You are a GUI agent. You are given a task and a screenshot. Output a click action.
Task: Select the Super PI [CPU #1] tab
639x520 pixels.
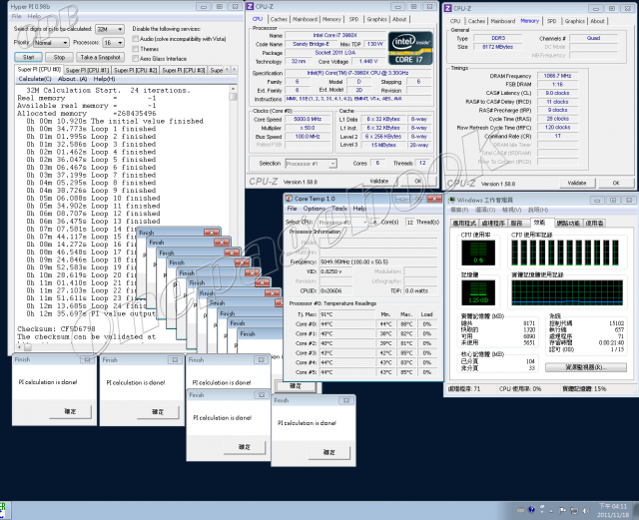pyautogui.click(x=87, y=70)
